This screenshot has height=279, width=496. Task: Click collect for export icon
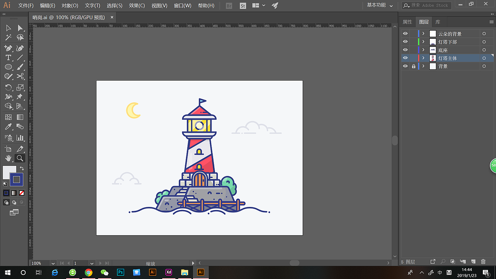433,262
